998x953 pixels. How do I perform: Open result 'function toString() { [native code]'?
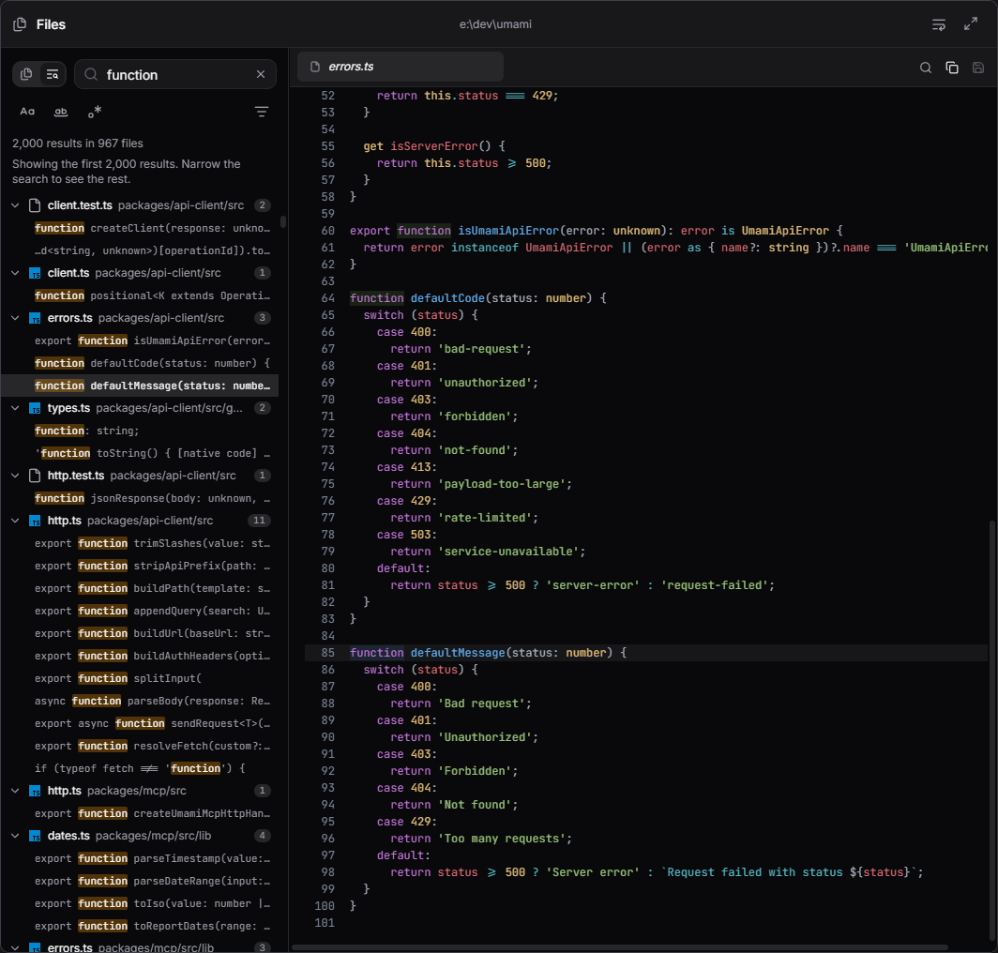pyautogui.click(x=140, y=453)
